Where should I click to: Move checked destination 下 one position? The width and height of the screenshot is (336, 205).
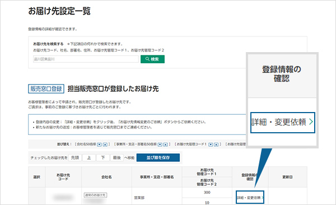(103, 157)
